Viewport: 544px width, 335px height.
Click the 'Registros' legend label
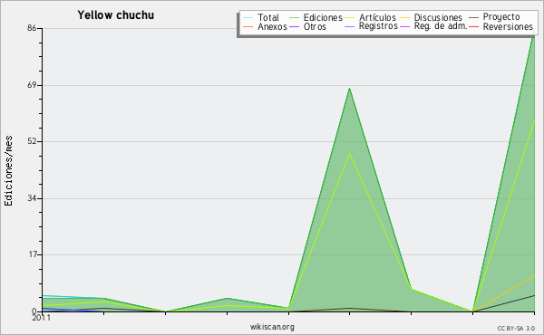coord(378,26)
